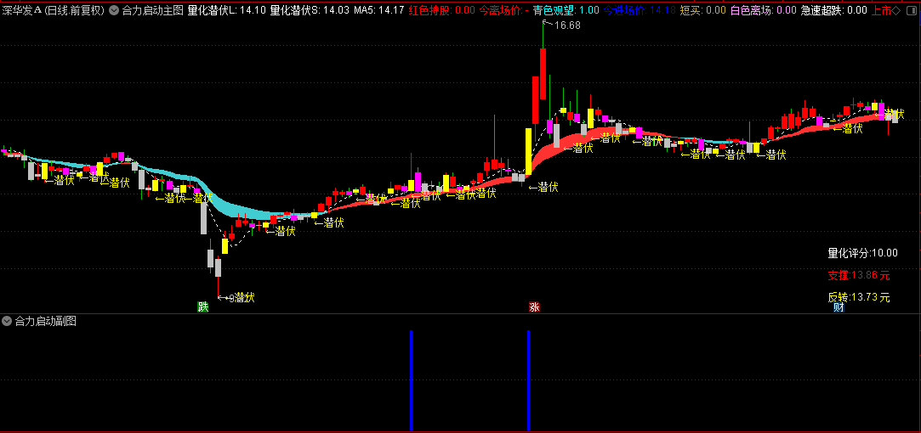Viewport: 921px width, 433px height.
Task: Click the green 跌 event marker
Action: point(202,306)
